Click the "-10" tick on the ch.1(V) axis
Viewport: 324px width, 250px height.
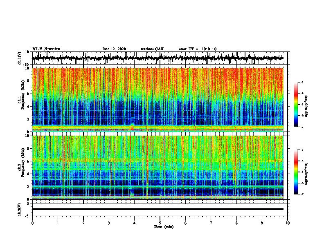tap(27, 65)
